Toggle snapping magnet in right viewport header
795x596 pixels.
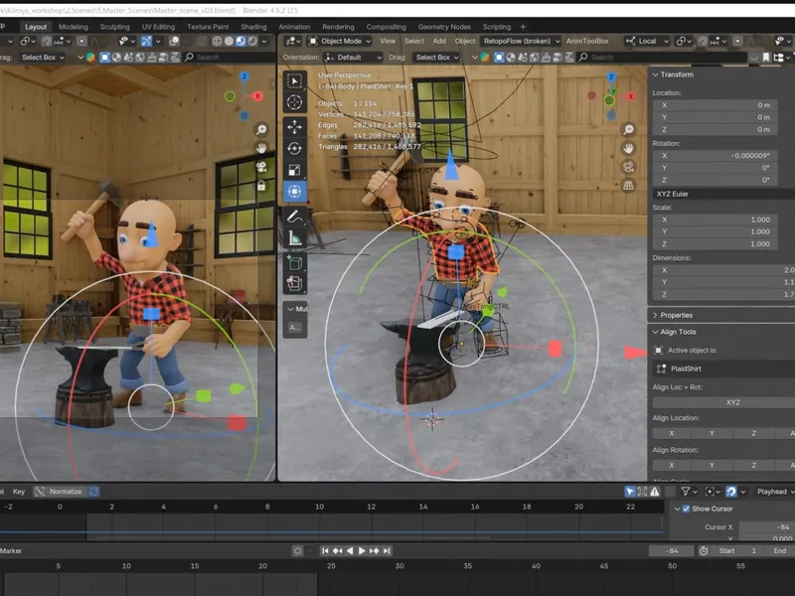coord(703,41)
